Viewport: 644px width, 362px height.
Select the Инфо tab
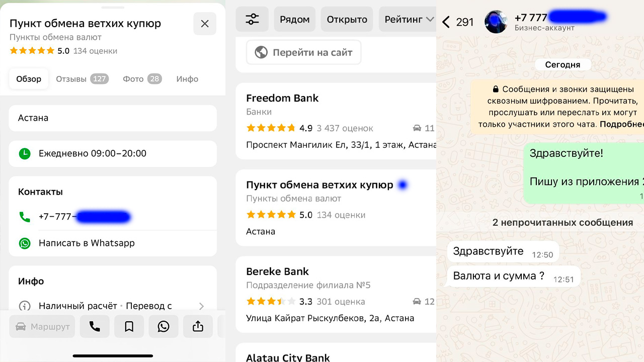coord(187,79)
